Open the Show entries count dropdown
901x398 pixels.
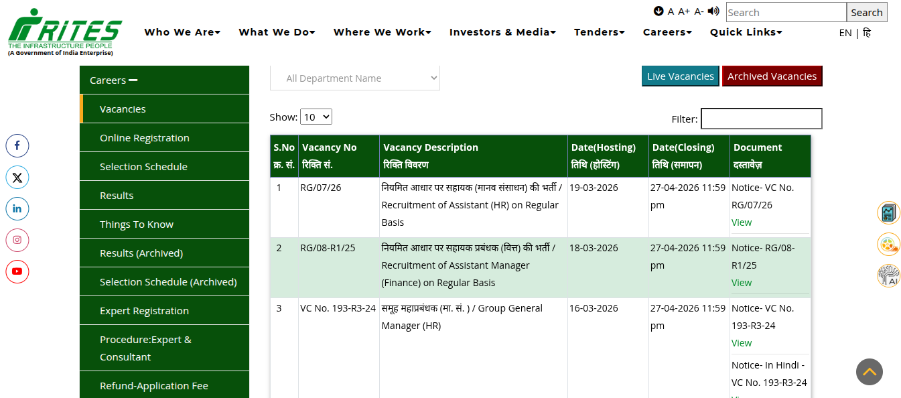[x=316, y=117]
